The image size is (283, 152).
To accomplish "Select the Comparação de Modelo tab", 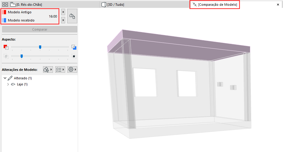I will coord(215,5).
